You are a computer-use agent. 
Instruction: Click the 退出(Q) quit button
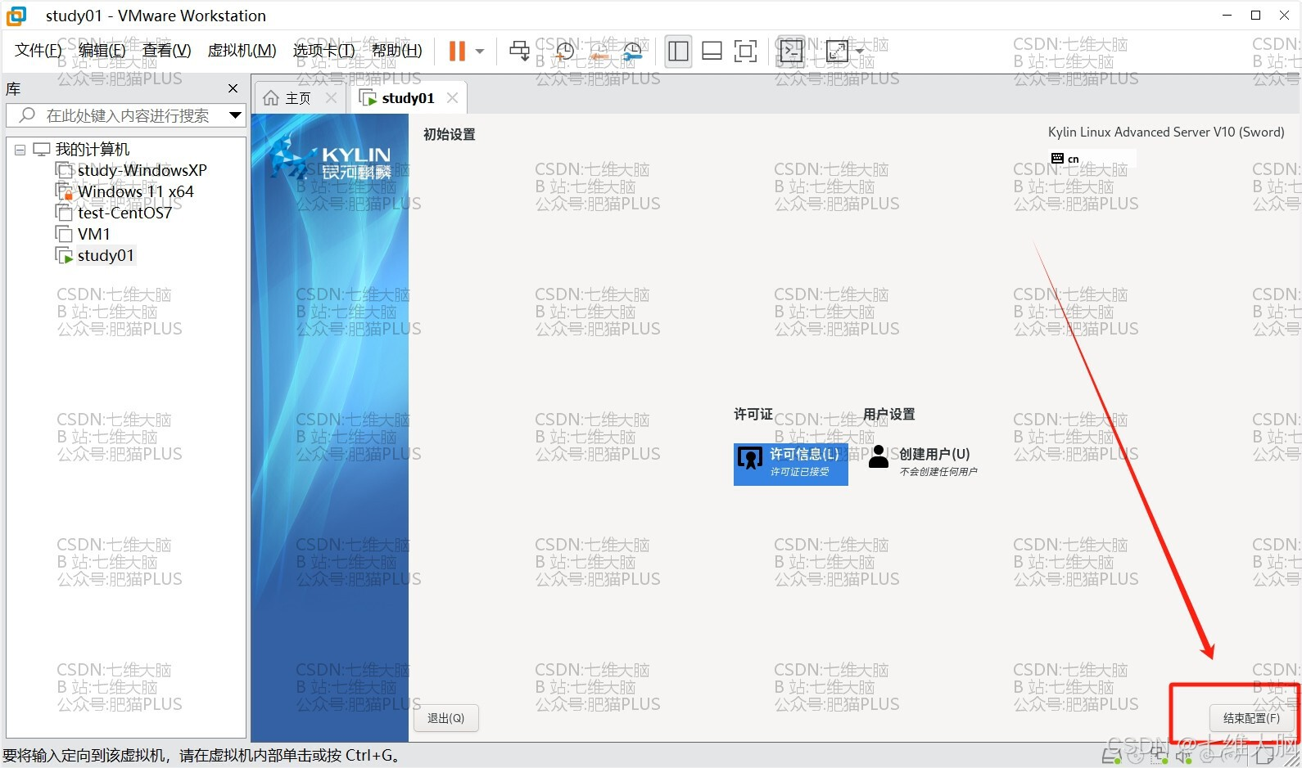point(445,718)
